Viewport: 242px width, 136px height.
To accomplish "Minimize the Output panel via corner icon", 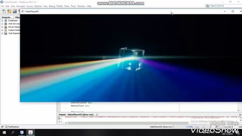I will [x=240, y=115].
